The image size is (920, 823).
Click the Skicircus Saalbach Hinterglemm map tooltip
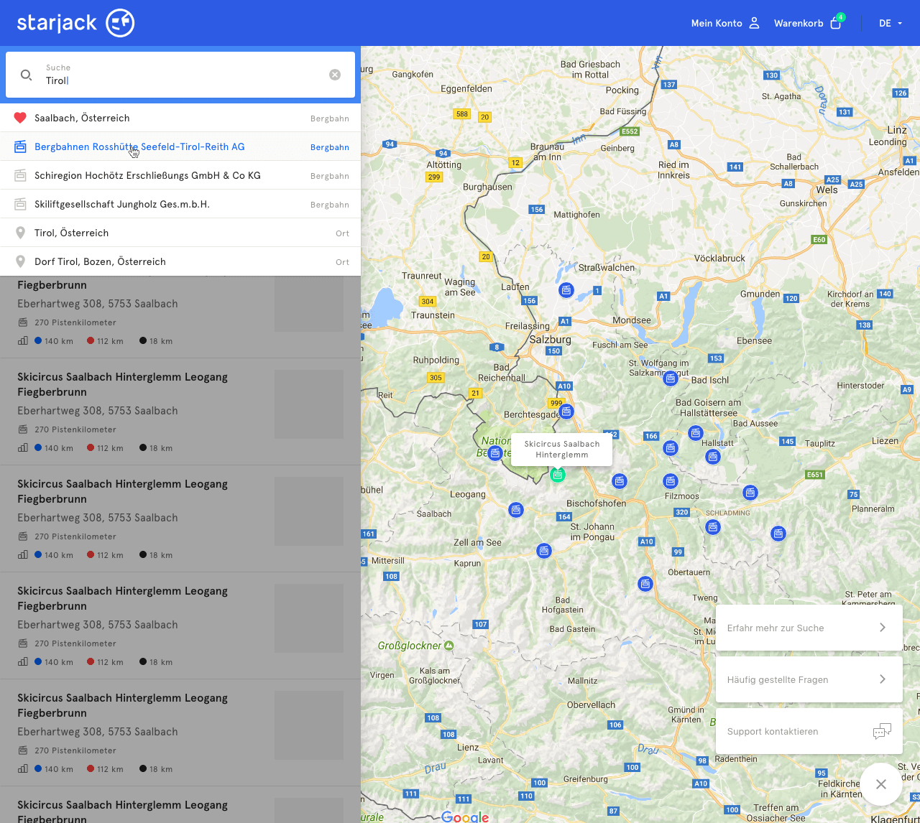click(562, 450)
